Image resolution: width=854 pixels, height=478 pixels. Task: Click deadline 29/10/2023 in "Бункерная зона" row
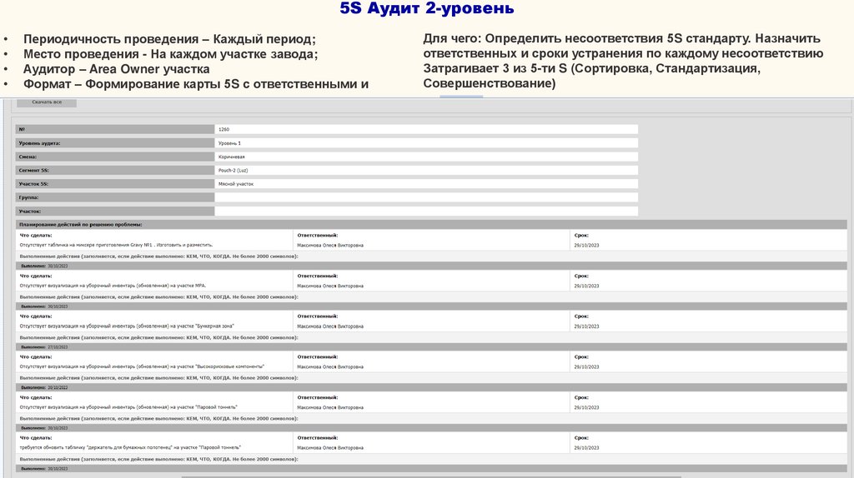click(586, 326)
